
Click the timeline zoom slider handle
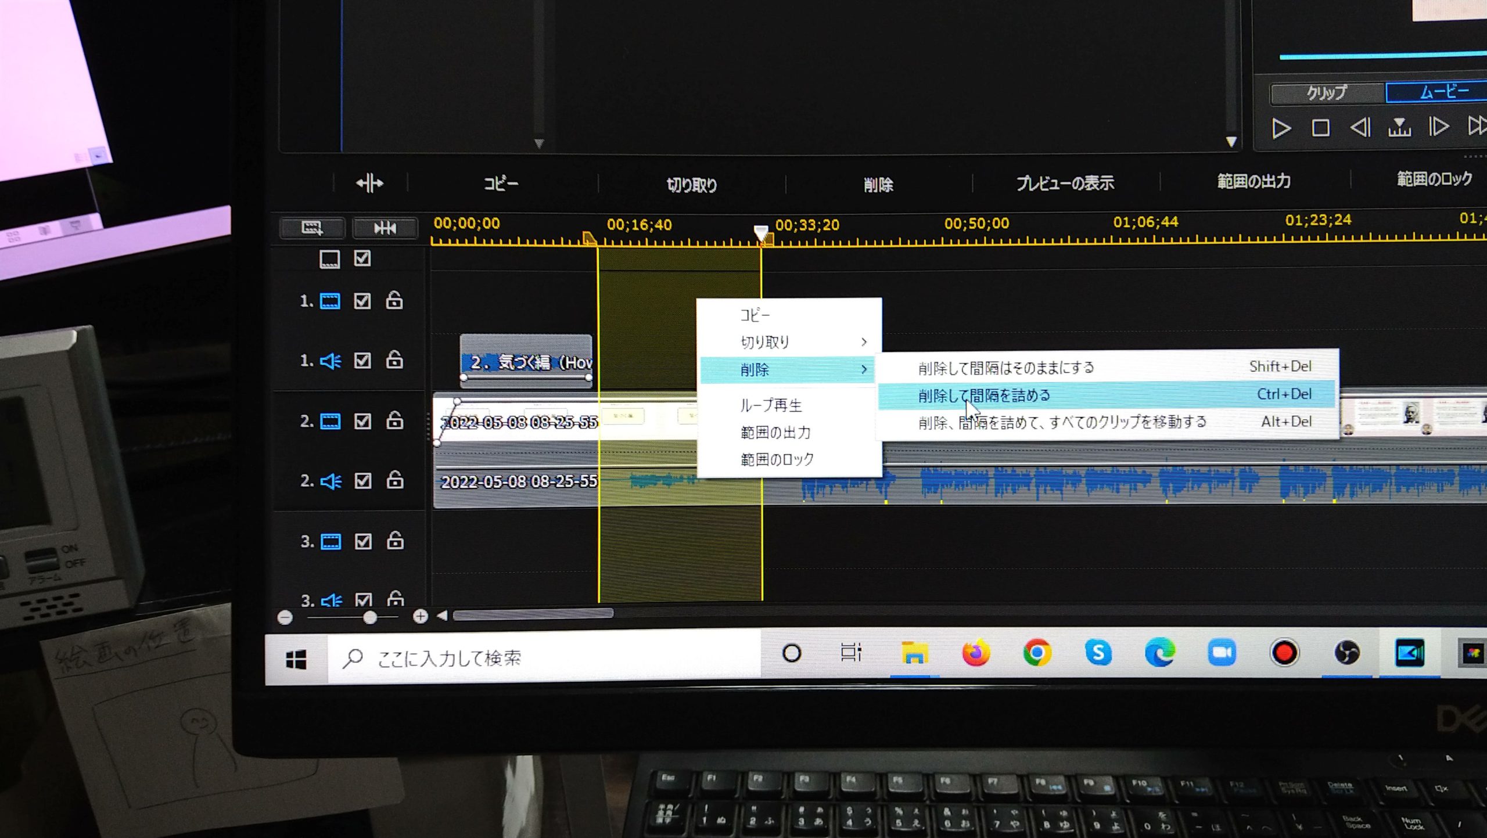coord(369,617)
